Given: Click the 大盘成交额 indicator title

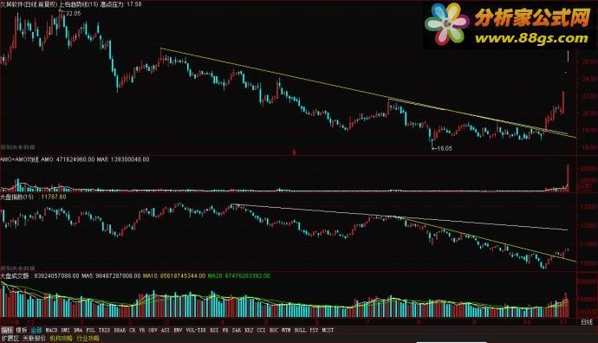Looking at the screenshot, I should coord(15,275).
